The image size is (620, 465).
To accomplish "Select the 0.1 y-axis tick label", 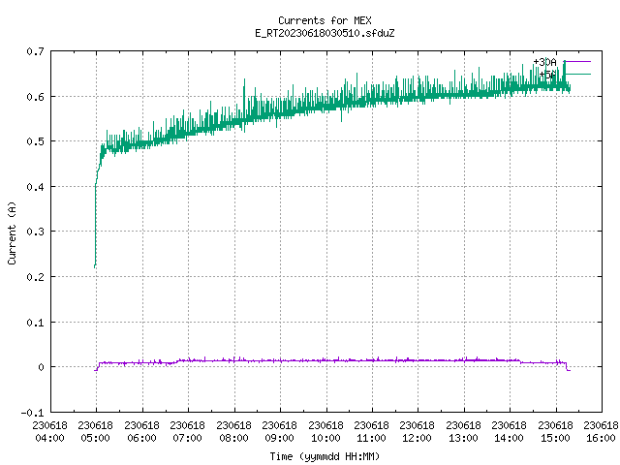I will (x=35, y=323).
